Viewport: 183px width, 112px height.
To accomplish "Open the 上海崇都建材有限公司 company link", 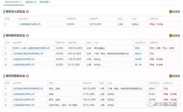I will click(x=23, y=94).
